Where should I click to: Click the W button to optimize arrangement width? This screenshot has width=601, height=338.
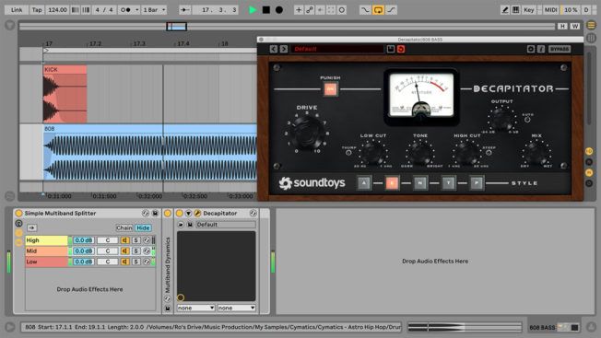[x=575, y=26]
